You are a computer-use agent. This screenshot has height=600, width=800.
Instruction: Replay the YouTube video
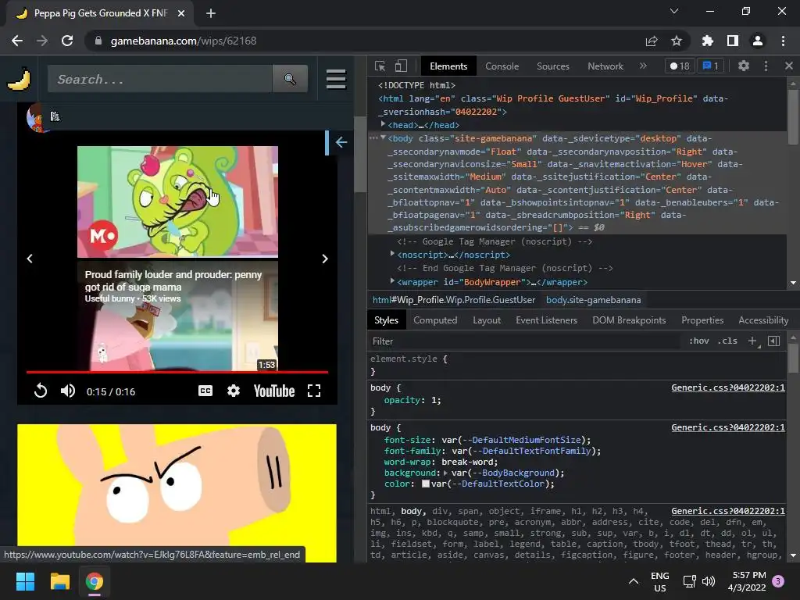(41, 391)
